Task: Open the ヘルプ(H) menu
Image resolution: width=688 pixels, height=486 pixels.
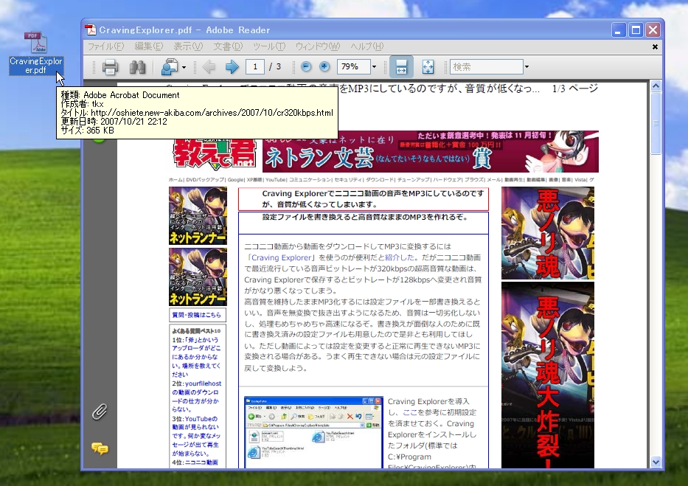Action: coord(366,46)
